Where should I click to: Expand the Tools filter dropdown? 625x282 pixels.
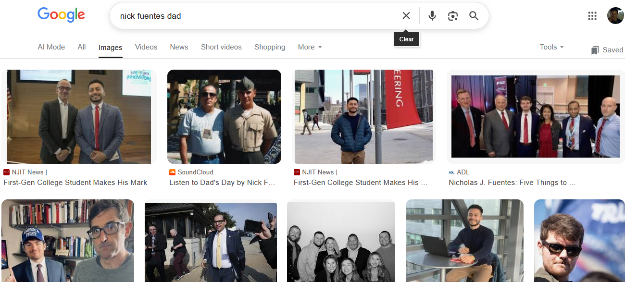click(x=551, y=47)
